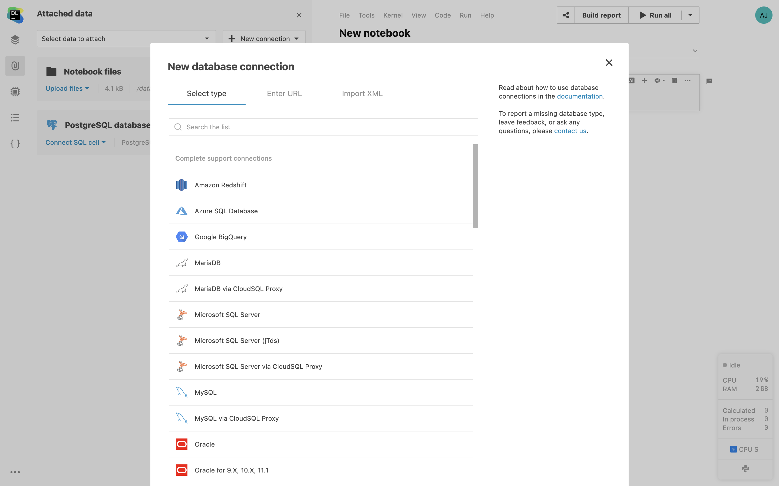Click the Build report button
Screen dimensions: 779x486
(x=601, y=15)
